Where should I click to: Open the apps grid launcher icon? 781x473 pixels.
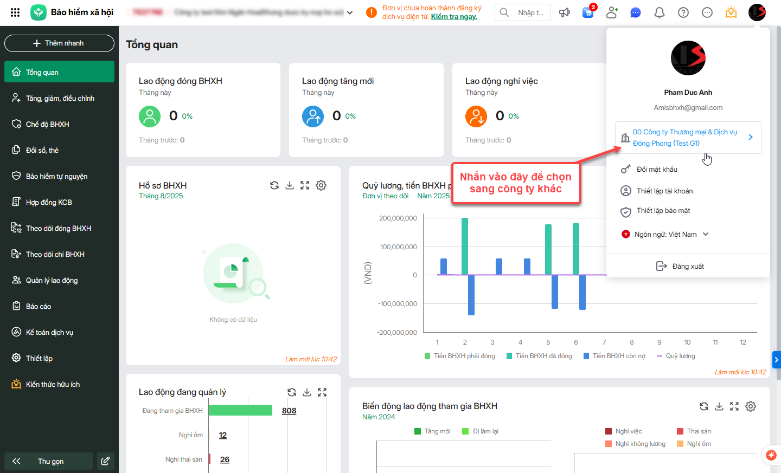coord(15,12)
